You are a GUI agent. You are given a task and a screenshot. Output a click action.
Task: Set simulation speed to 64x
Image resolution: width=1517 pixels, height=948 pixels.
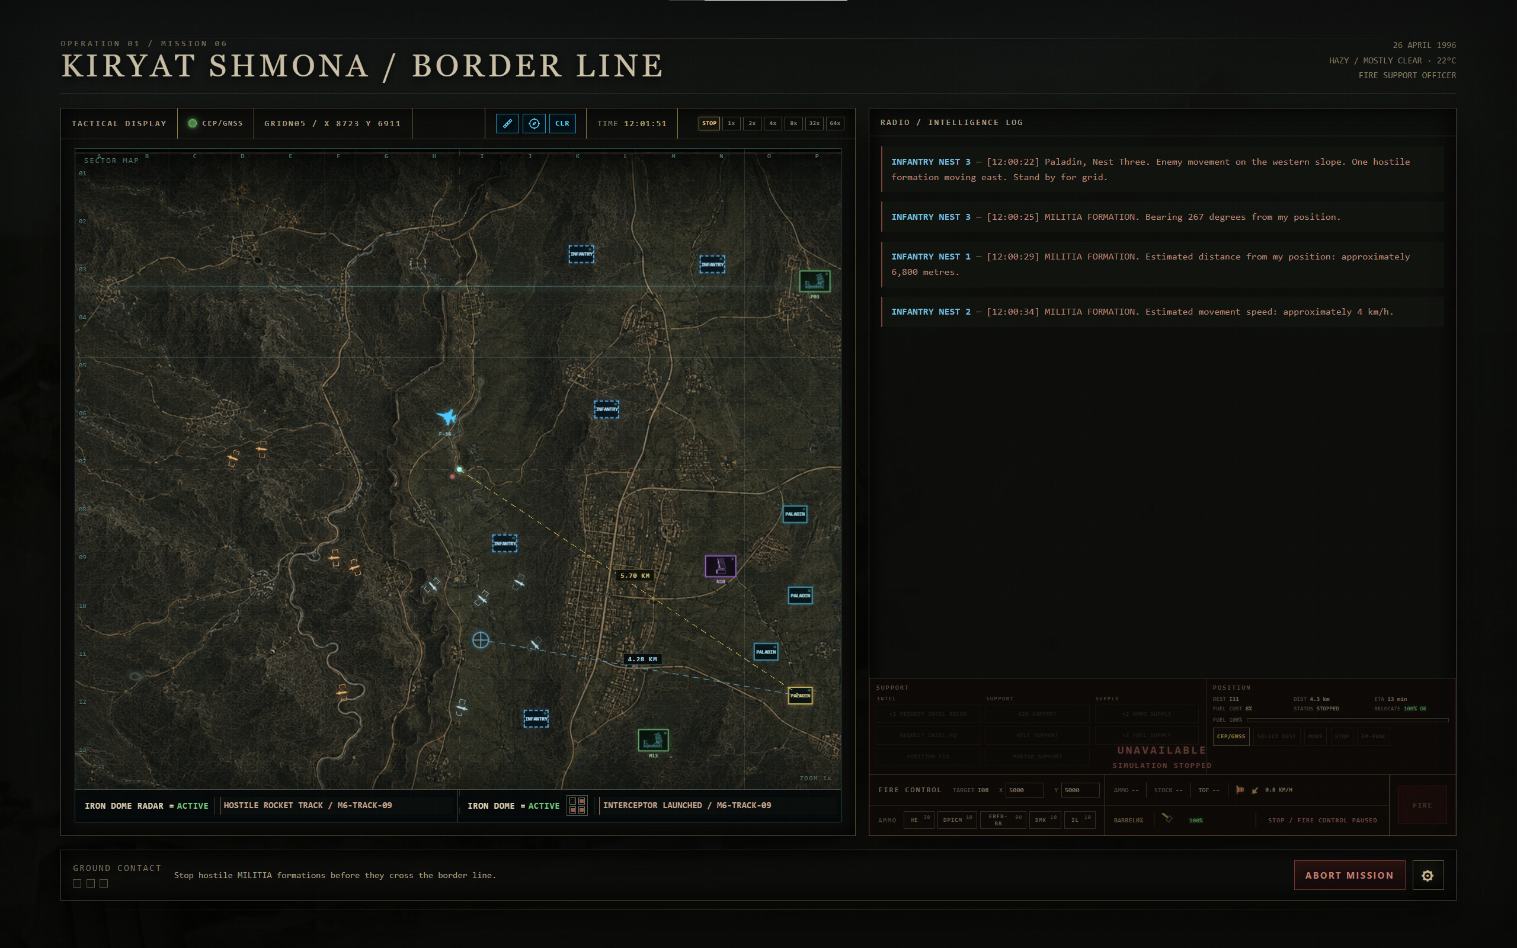(835, 123)
